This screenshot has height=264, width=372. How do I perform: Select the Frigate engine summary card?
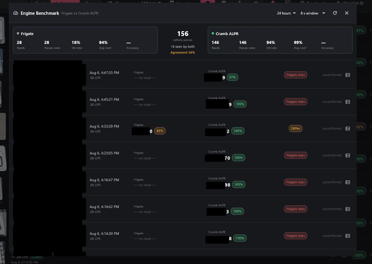(x=85, y=40)
